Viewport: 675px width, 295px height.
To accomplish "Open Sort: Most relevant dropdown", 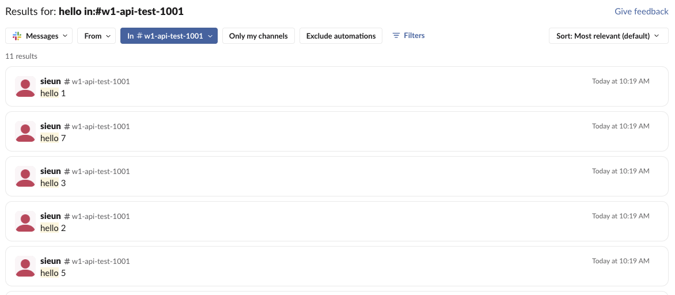I will click(x=609, y=36).
